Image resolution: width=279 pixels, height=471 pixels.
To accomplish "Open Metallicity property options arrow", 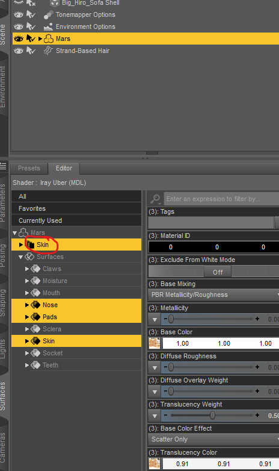I will (155, 319).
